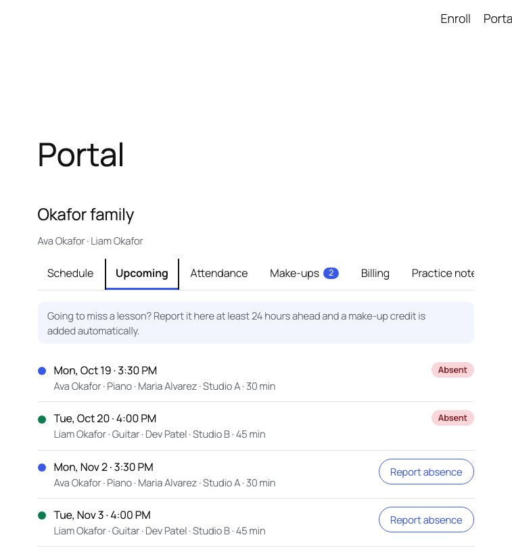Select text 'Mon, Nov 2 · 3:30 PM'
512x554 pixels.
click(103, 467)
